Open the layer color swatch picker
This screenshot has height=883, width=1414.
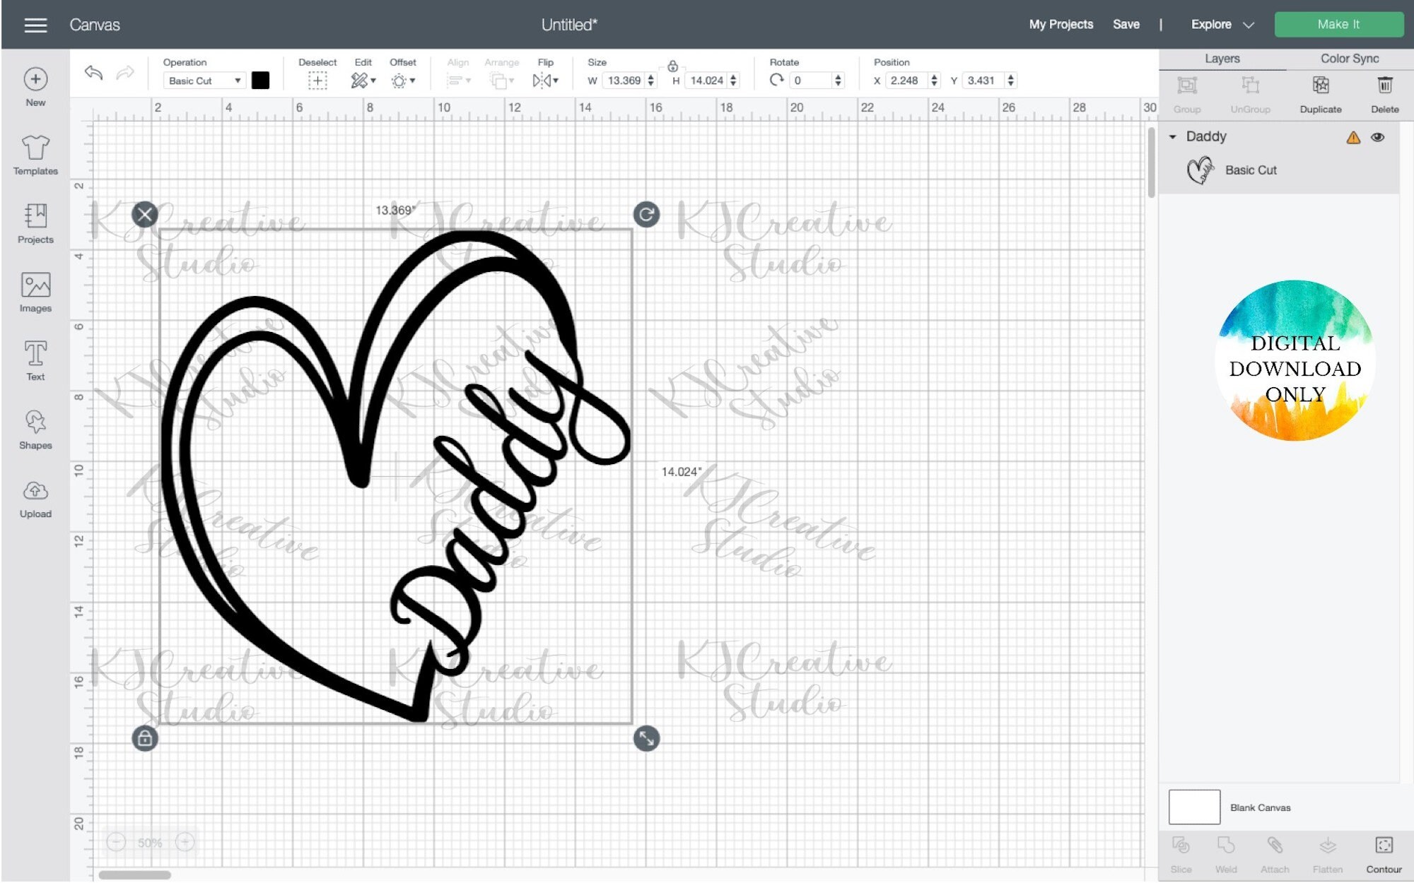tap(261, 81)
